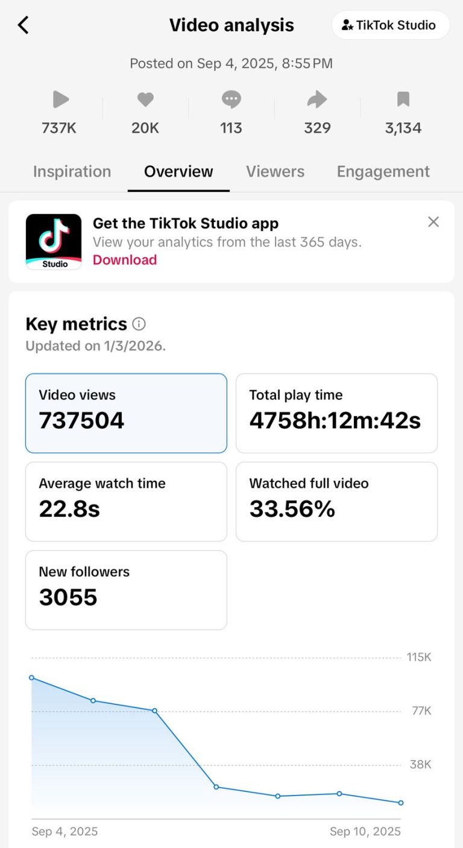Tap the play views icon
Image resolution: width=463 pixels, height=848 pixels.
click(60, 99)
